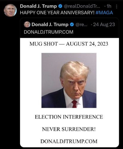Screen dimensions: 123x149
Task: Open the #MAGA hashtag
Action: (104, 13)
